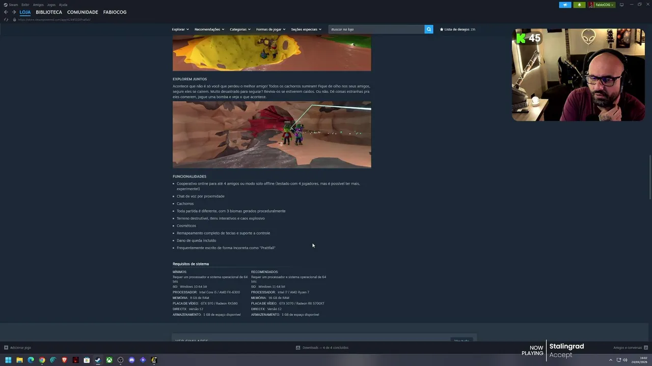Click the Steam taskbar icon
652x366 pixels.
(x=98, y=360)
